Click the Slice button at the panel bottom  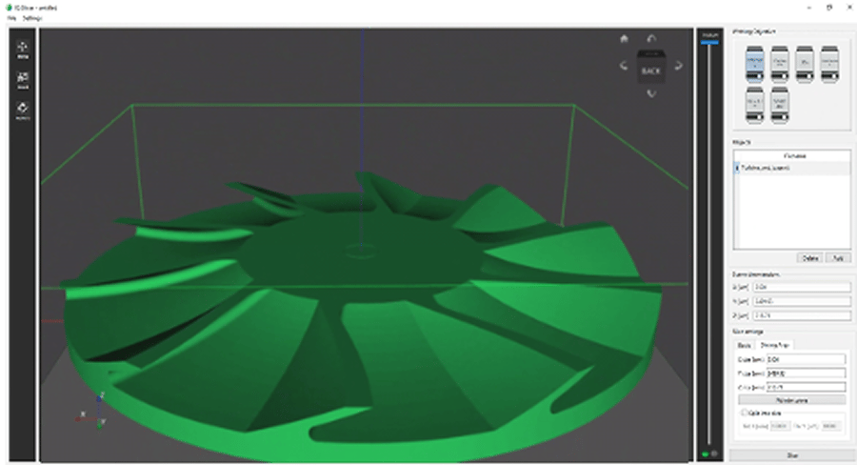coord(792,455)
